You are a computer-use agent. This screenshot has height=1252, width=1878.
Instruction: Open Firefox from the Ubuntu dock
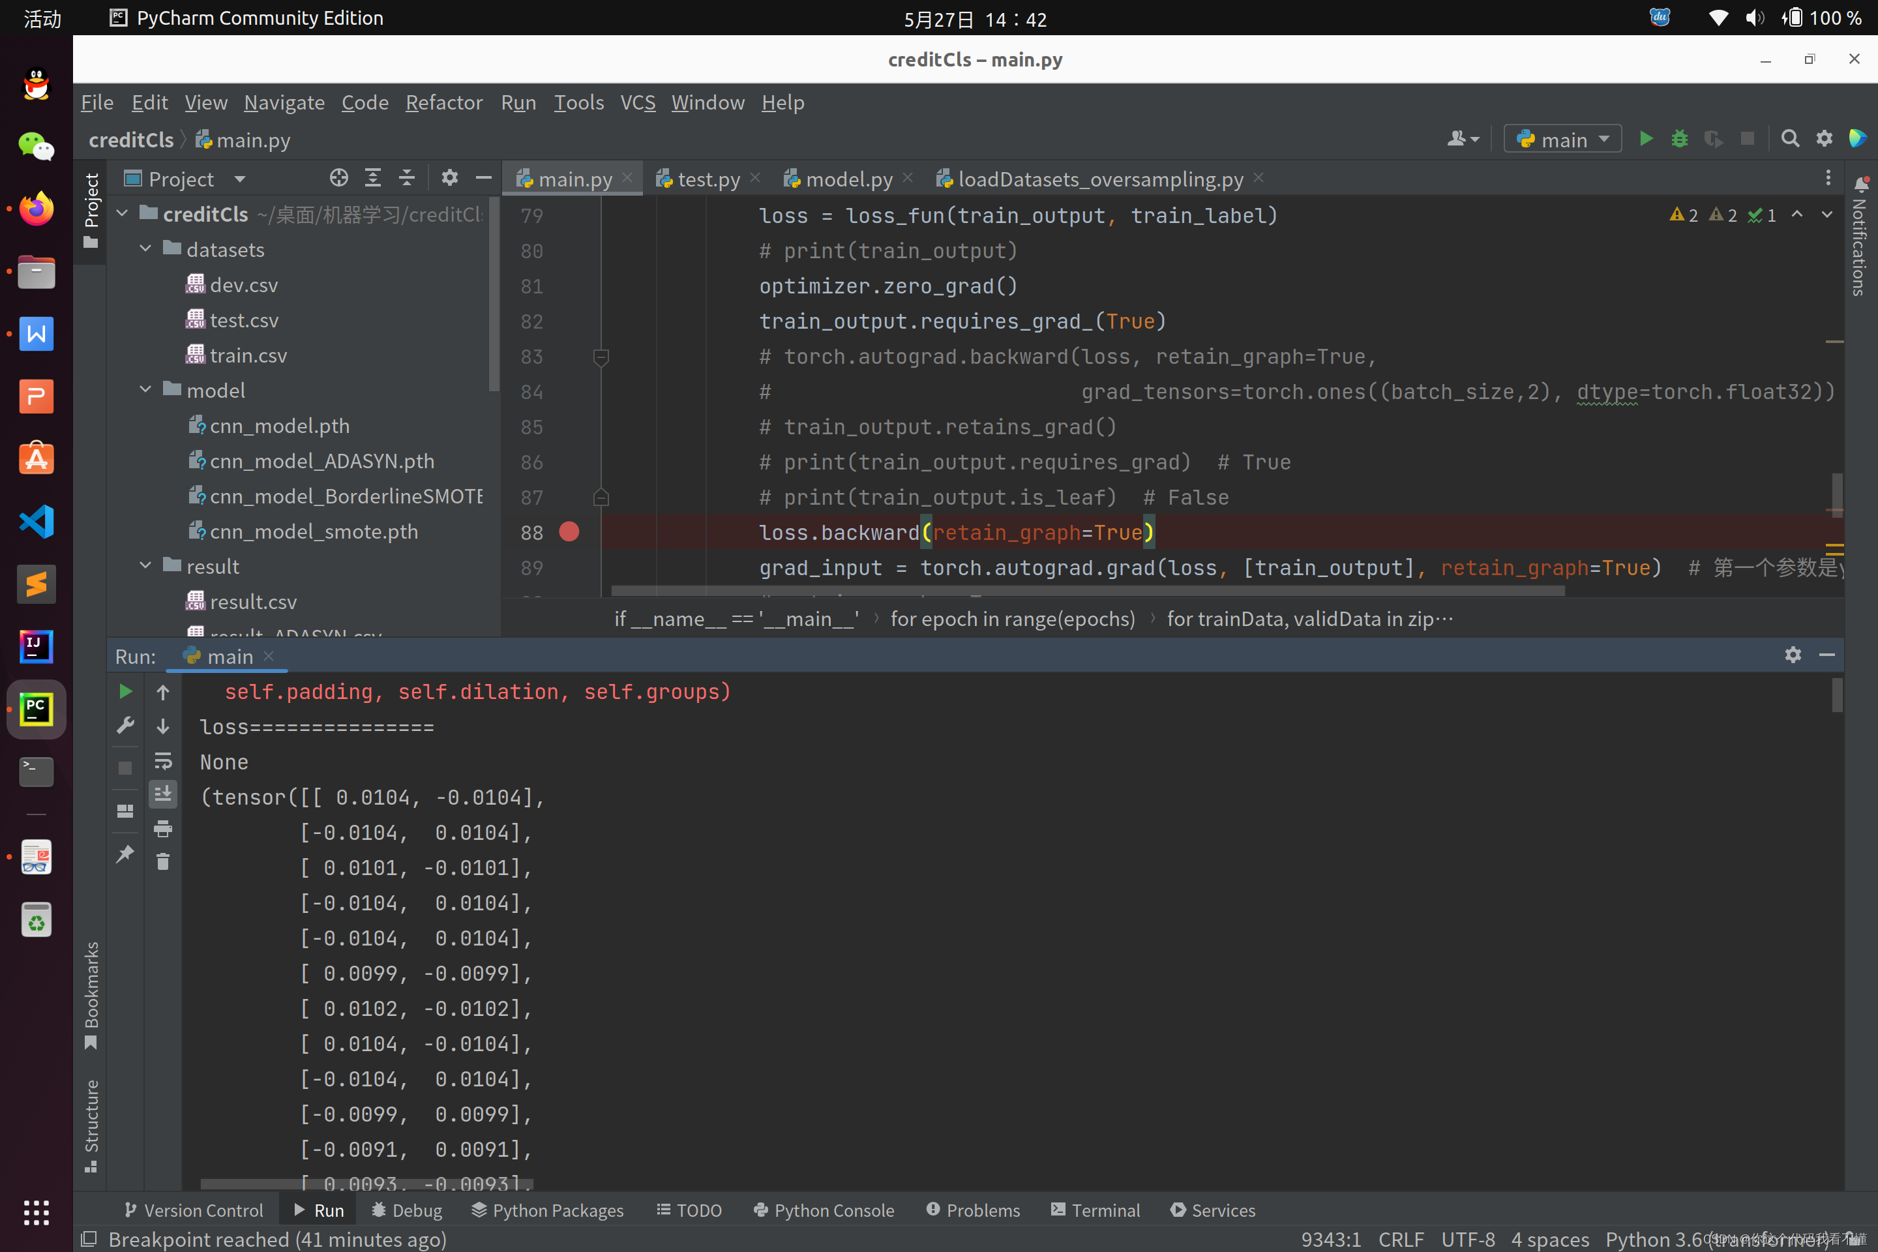click(36, 209)
